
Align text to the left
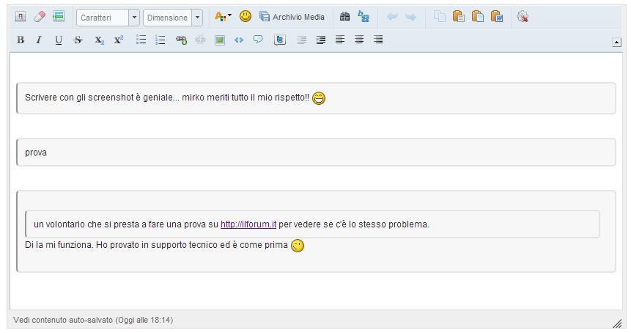(x=340, y=40)
